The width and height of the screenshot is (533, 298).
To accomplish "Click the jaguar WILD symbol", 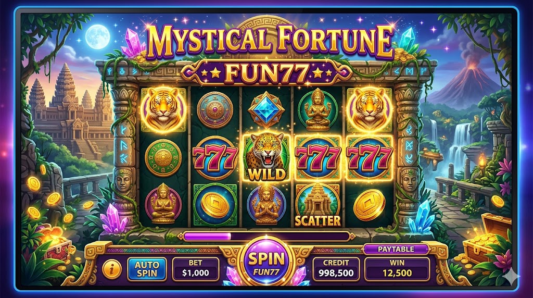I will pyautogui.click(x=266, y=157).
